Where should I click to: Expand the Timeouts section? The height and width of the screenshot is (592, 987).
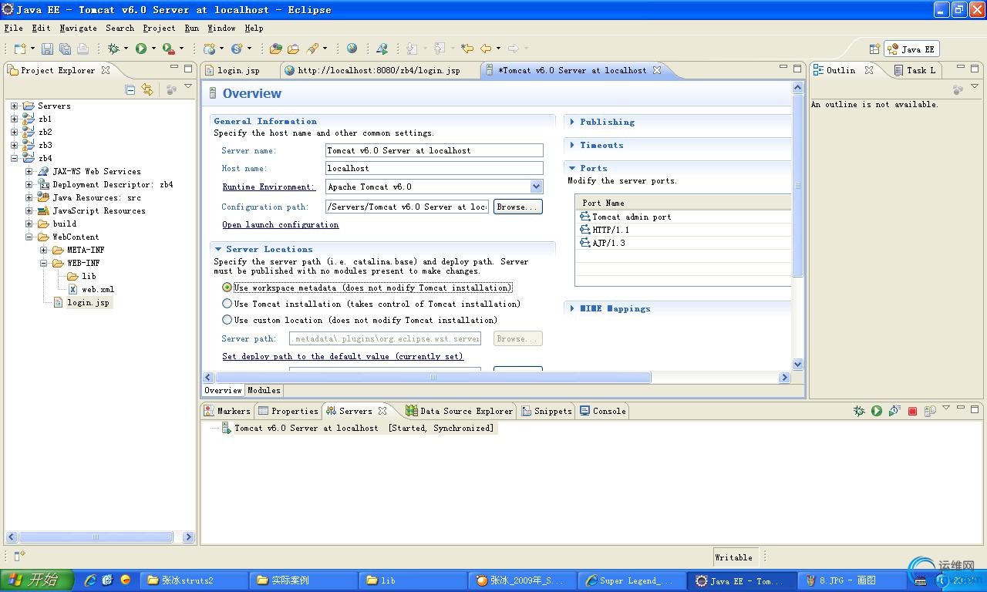[572, 145]
